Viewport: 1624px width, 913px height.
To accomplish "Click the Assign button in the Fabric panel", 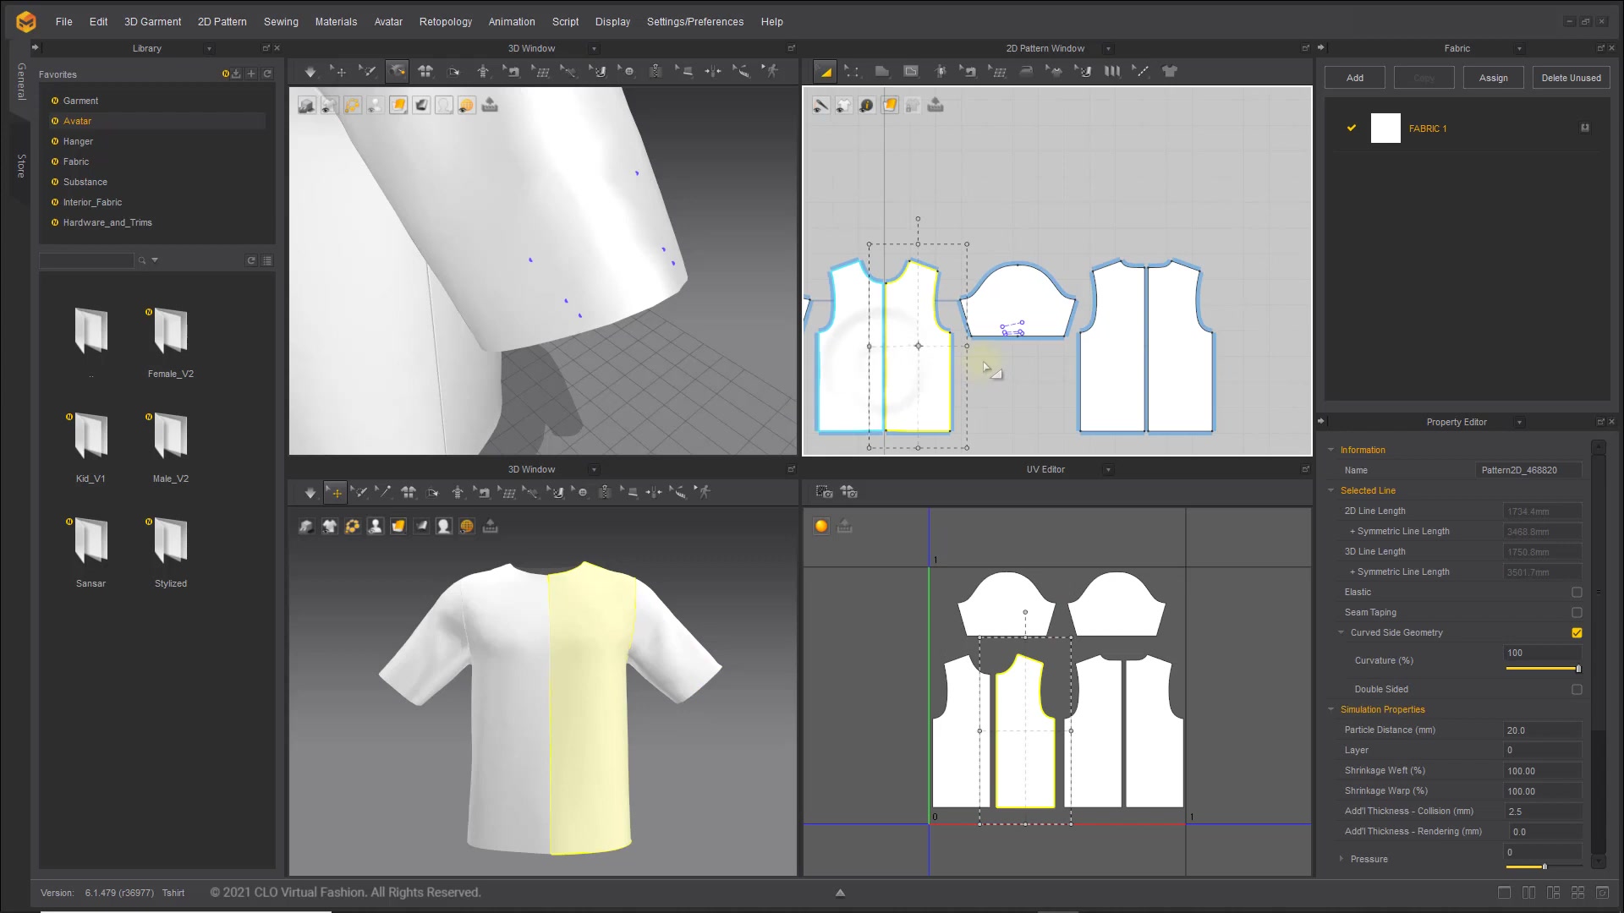I will [1493, 77].
